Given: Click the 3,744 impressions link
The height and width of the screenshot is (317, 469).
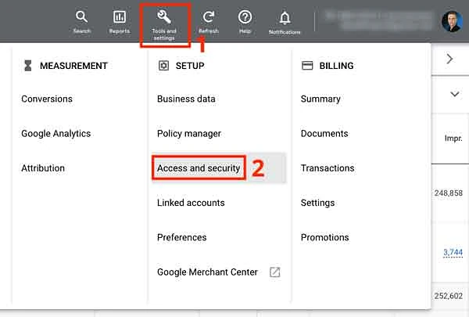Looking at the screenshot, I should [453, 252].
